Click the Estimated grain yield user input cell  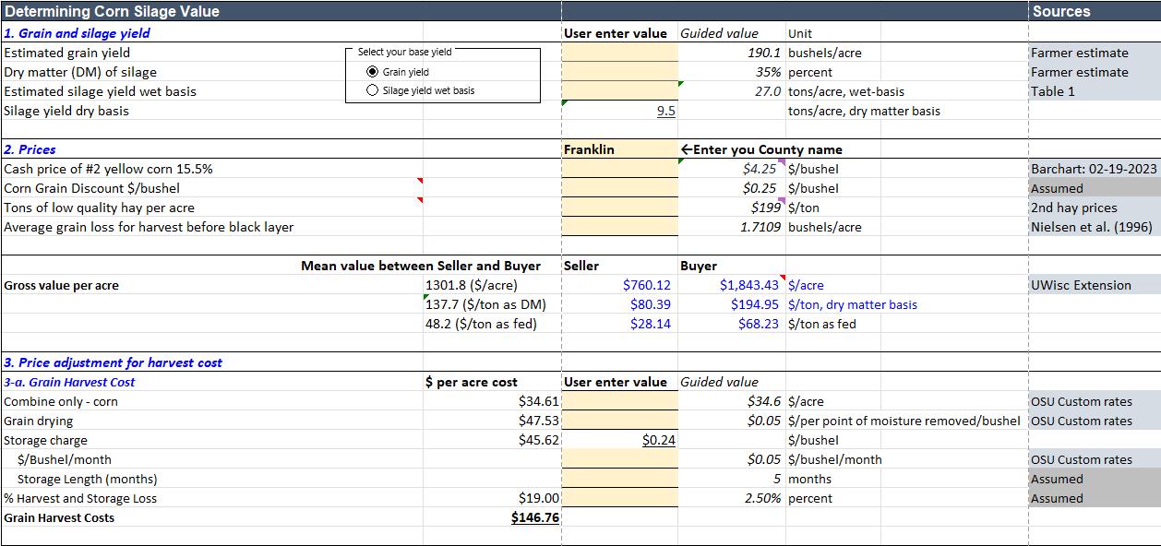coord(620,53)
